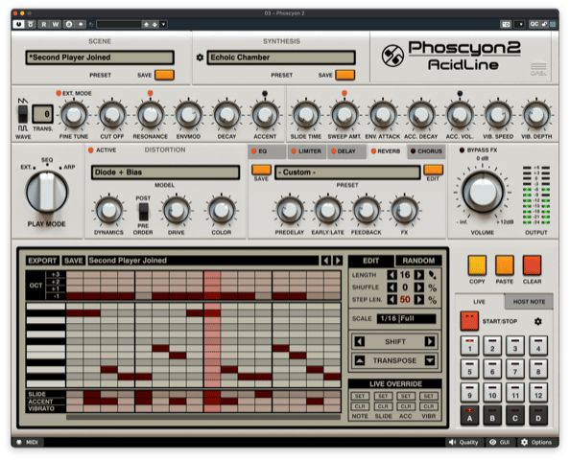Click Live Override VIBR CLR button

click(428, 406)
